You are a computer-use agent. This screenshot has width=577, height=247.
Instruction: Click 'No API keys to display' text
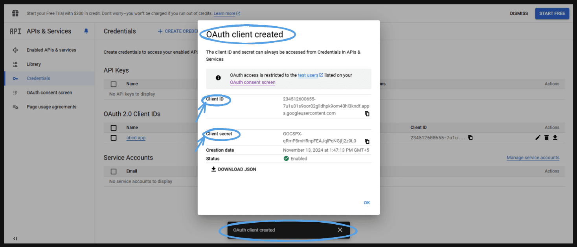[132, 94]
